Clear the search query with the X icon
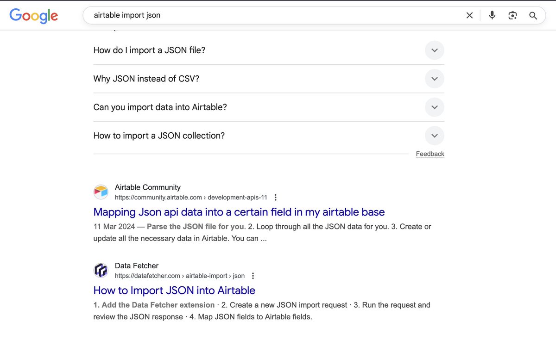The height and width of the screenshot is (340, 556). [469, 15]
